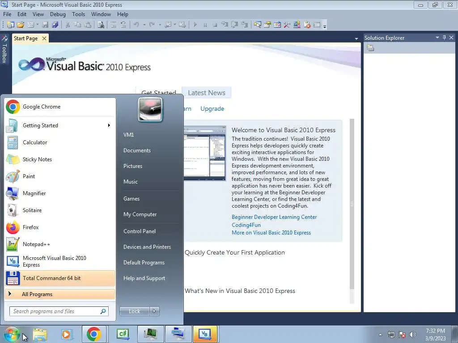
Task: Launch Google Chrome from Start menu
Action: pyautogui.click(x=60, y=107)
